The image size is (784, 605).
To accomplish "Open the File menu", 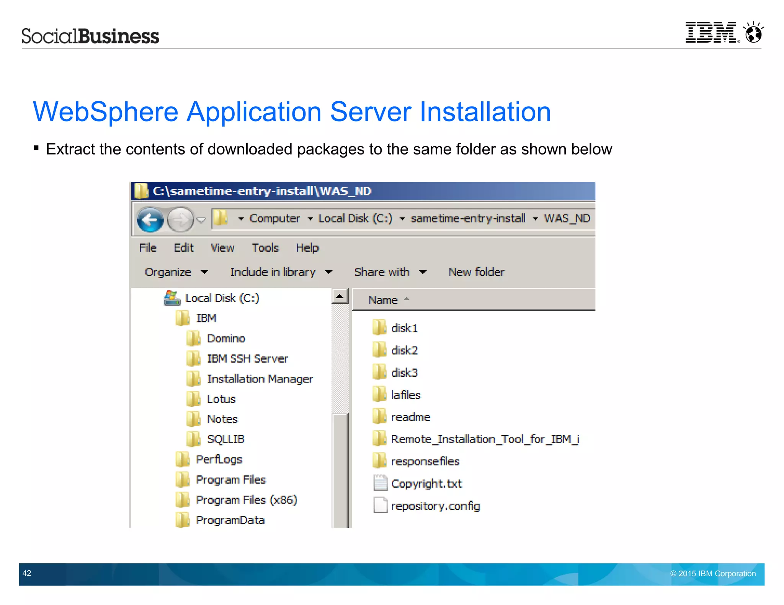I will [x=148, y=248].
